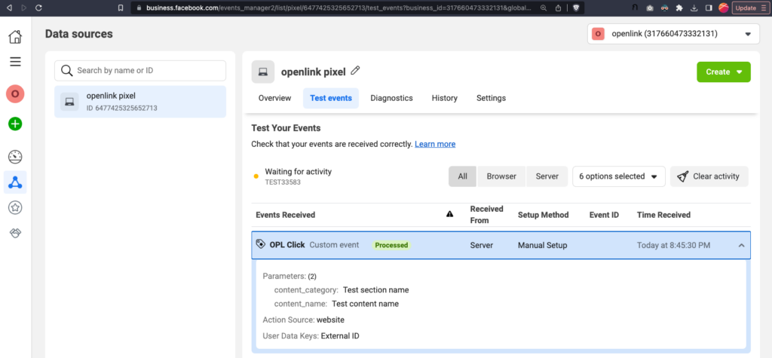Click the Received From column header
This screenshot has height=358, width=772.
pyautogui.click(x=486, y=215)
